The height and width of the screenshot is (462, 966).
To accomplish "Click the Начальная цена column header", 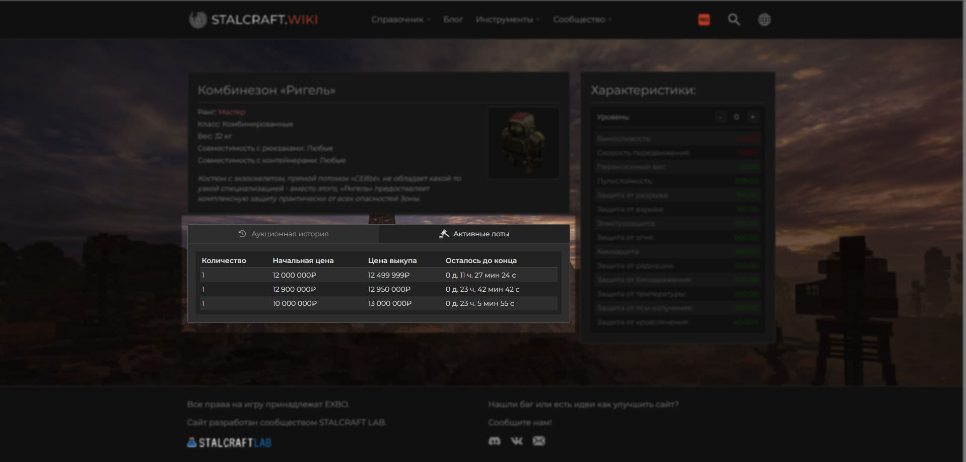I will pyautogui.click(x=303, y=260).
